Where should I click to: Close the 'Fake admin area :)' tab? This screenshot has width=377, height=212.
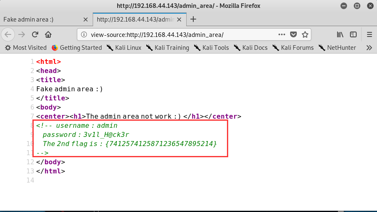coord(85,19)
